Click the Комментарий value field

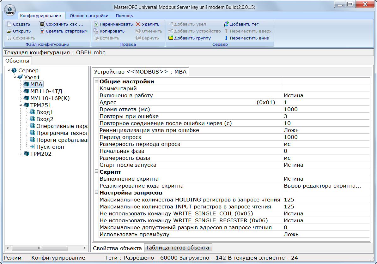click(x=326, y=88)
